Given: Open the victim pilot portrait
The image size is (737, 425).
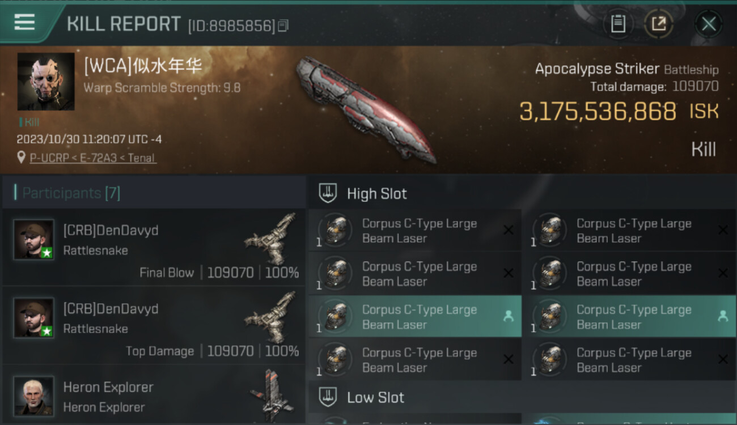Looking at the screenshot, I should [x=46, y=82].
